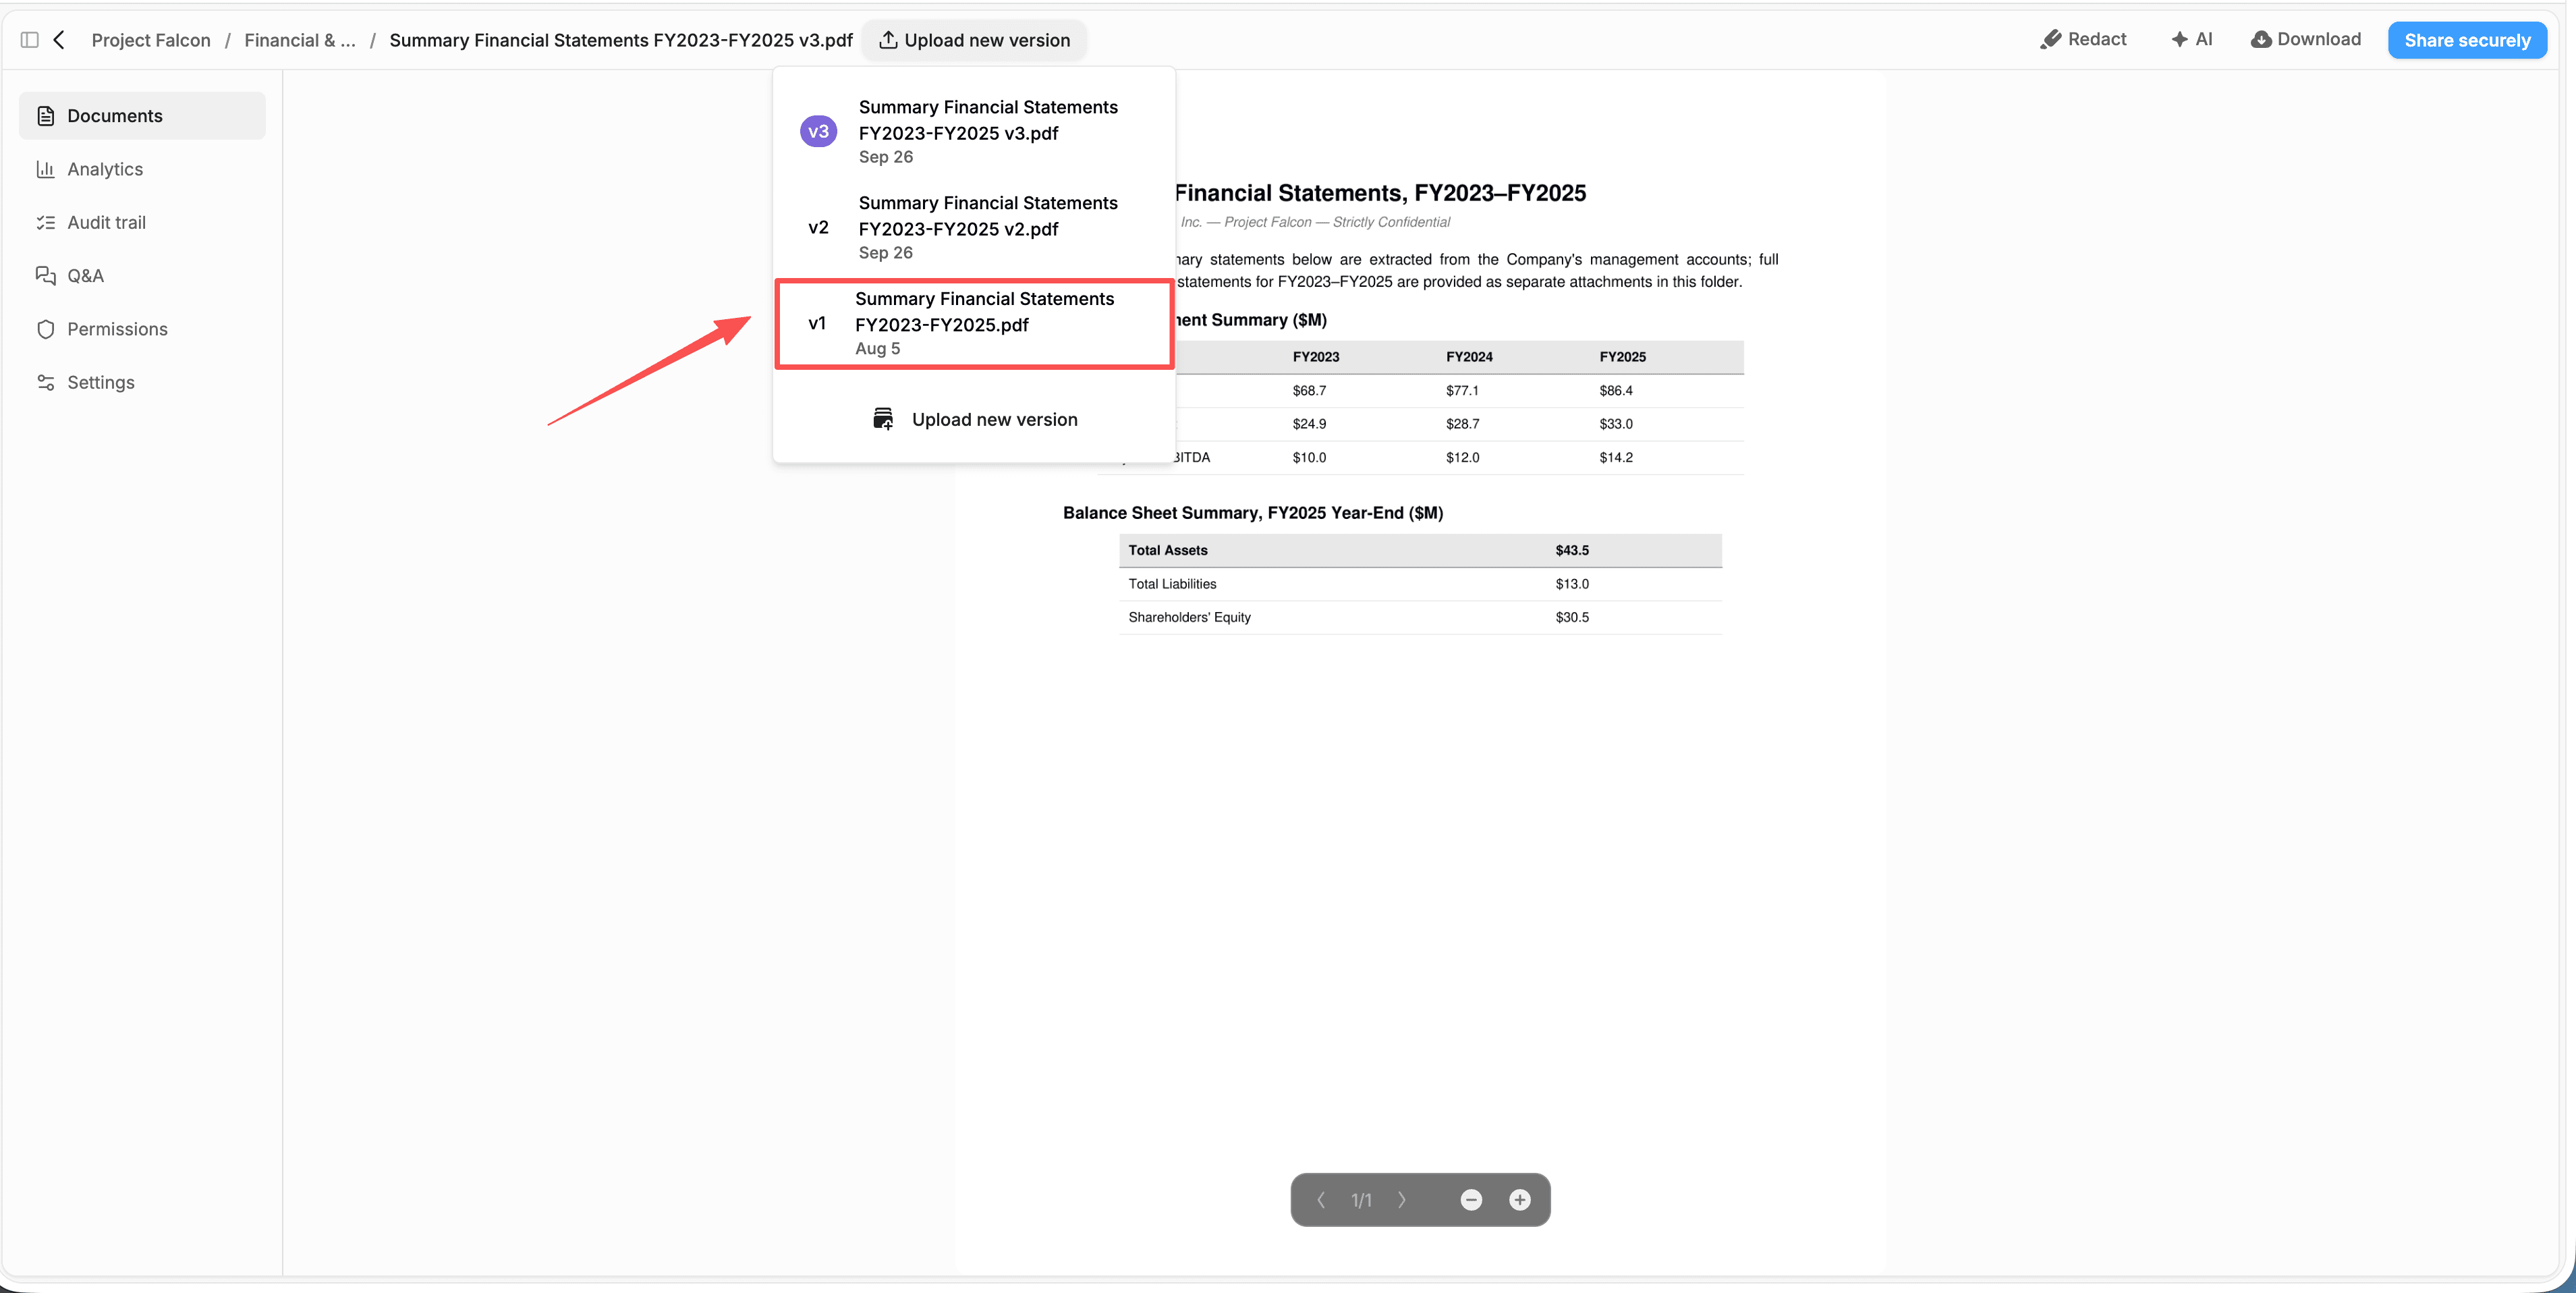Navigate to Financial & ... breadcrumb folder
2576x1293 pixels.
[300, 40]
